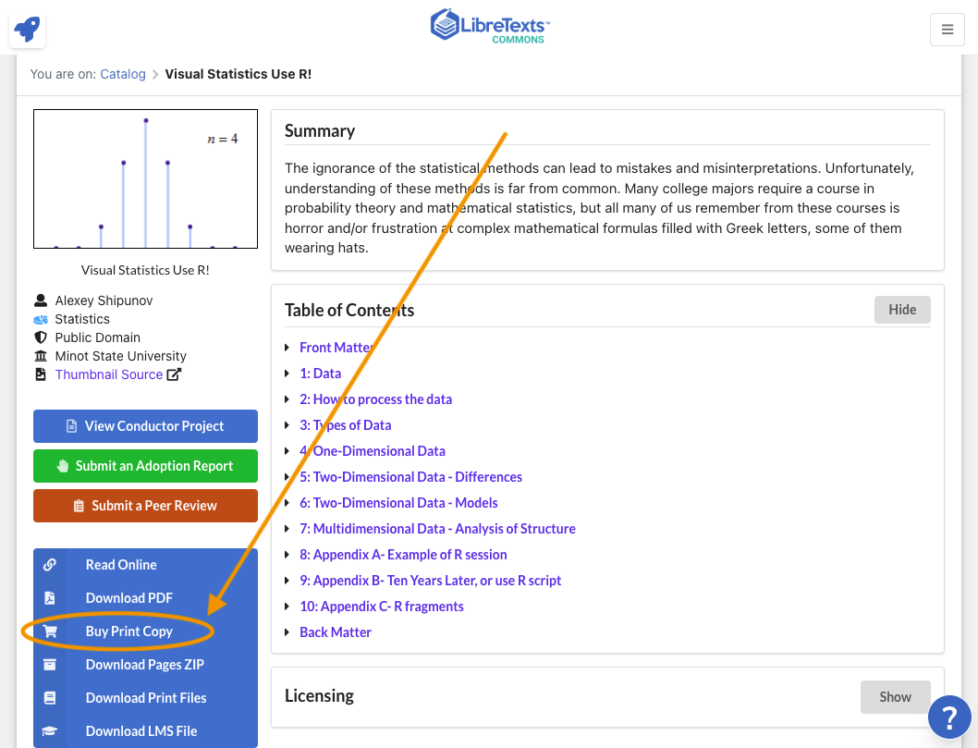The image size is (978, 748).
Task: Click the blue help question mark icon
Action: pyautogui.click(x=948, y=717)
